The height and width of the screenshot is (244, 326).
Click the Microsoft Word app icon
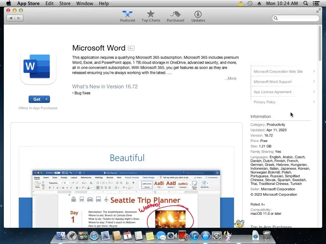pyautogui.click(x=38, y=67)
